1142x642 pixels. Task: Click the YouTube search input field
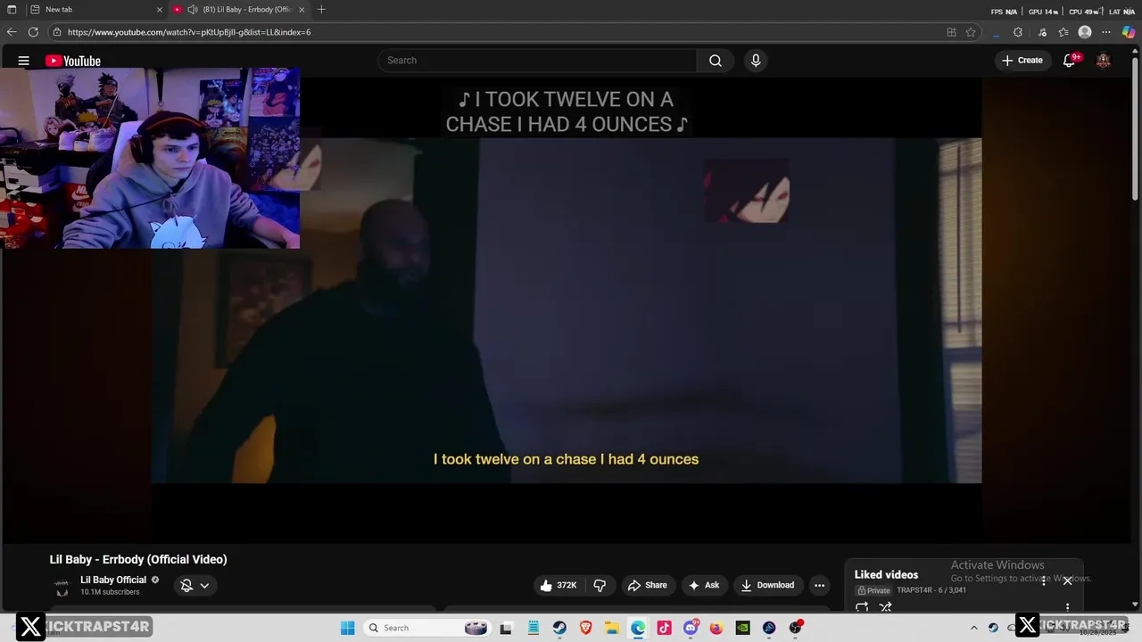(x=538, y=61)
